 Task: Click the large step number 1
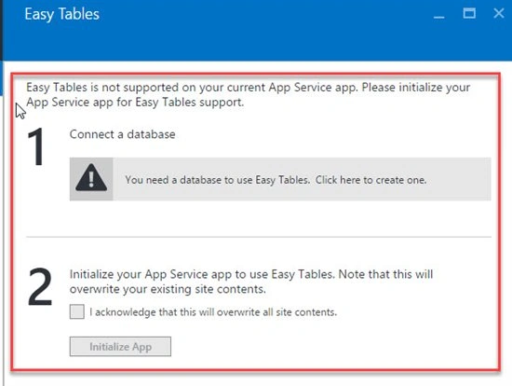tap(36, 147)
